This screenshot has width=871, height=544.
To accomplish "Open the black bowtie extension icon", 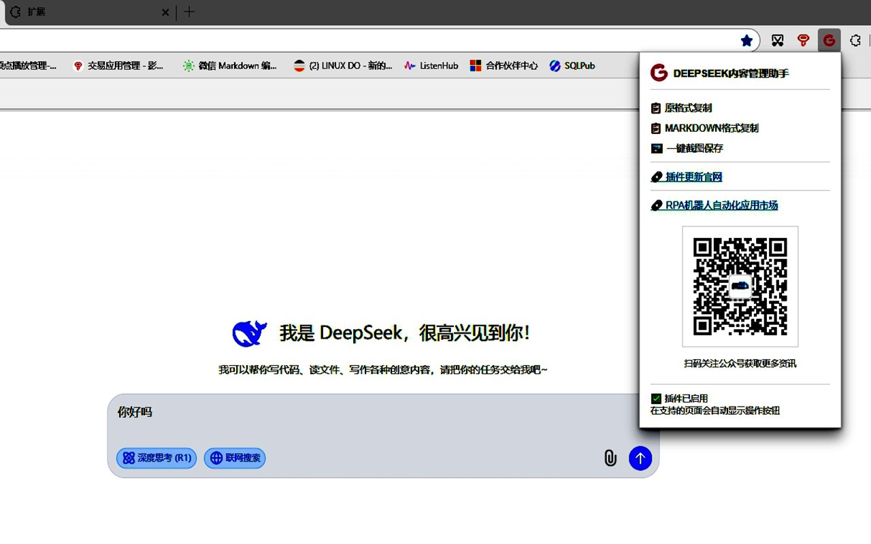I will (x=777, y=41).
